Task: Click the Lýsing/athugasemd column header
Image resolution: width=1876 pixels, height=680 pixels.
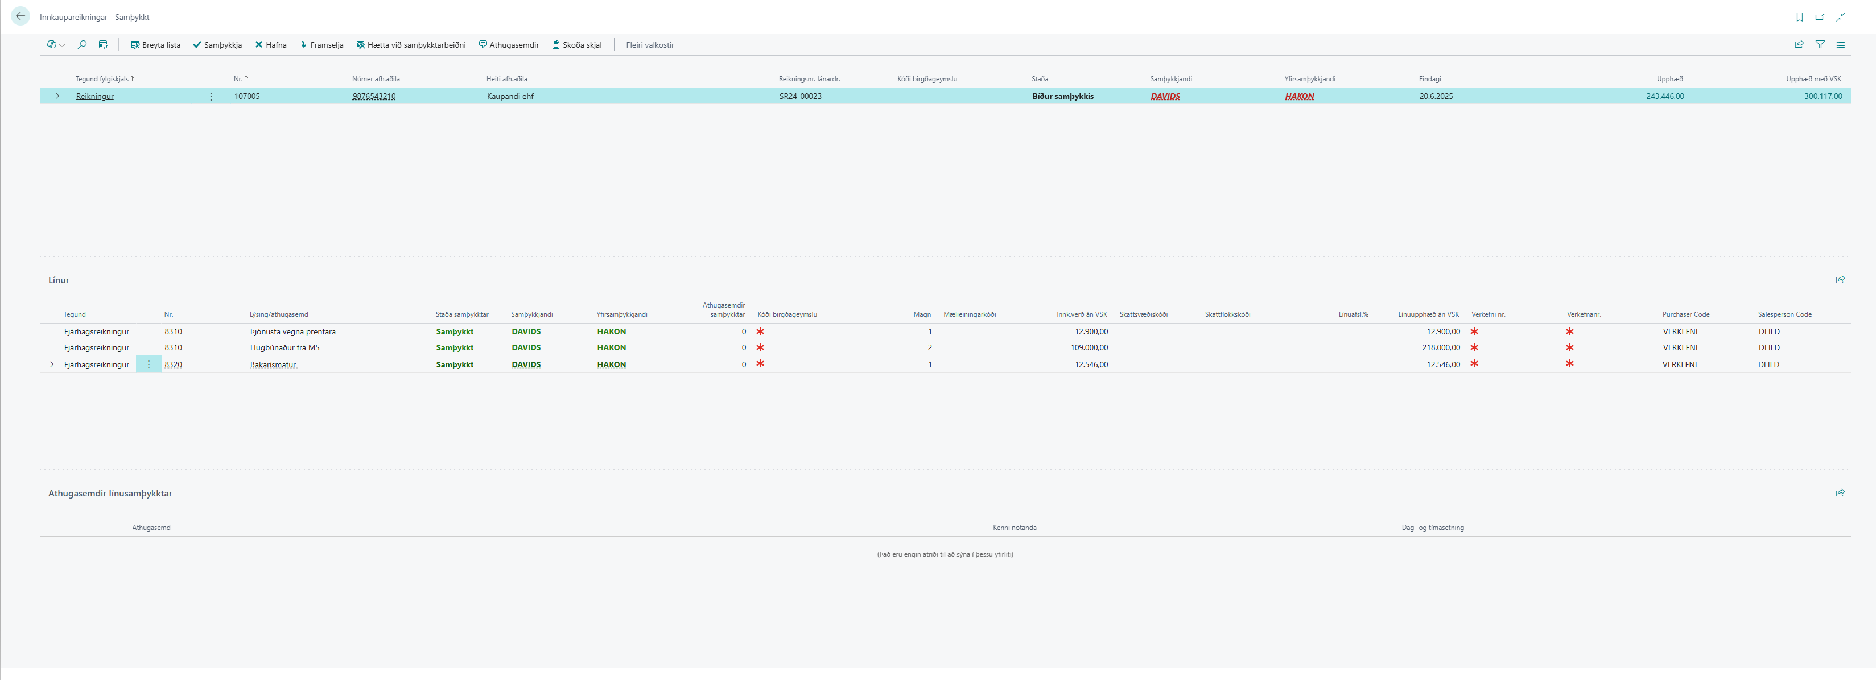Action: pos(279,314)
